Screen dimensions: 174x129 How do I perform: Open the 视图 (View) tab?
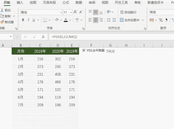pos(105,3)
